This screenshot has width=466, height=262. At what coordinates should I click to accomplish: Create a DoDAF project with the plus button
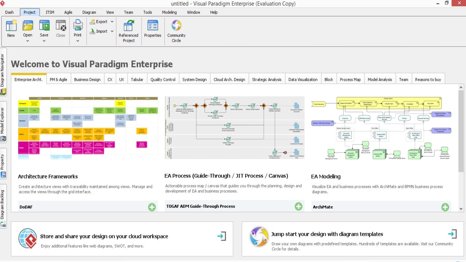pyautogui.click(x=152, y=207)
